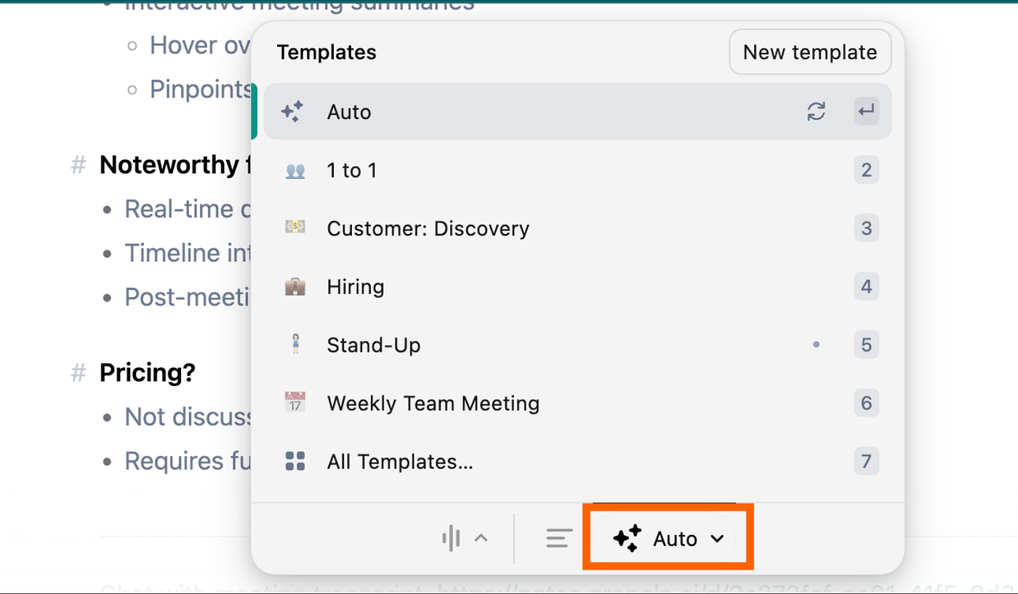Viewport: 1018px width, 594px height.
Task: Click the refresh icon in Auto row
Action: (817, 112)
